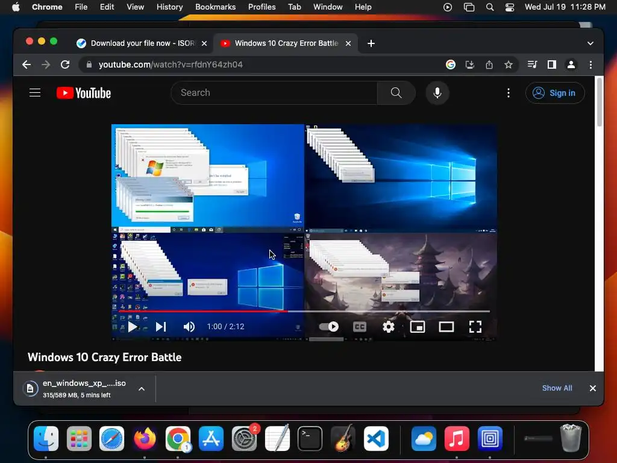Open GarageBand from the Dock
The height and width of the screenshot is (463, 617).
(x=343, y=438)
